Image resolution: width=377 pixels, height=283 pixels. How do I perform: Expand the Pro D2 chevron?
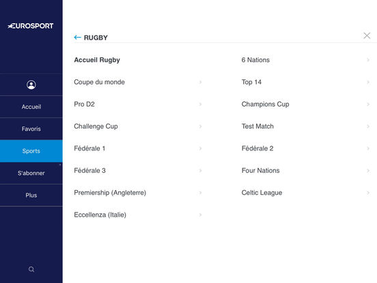(200, 104)
